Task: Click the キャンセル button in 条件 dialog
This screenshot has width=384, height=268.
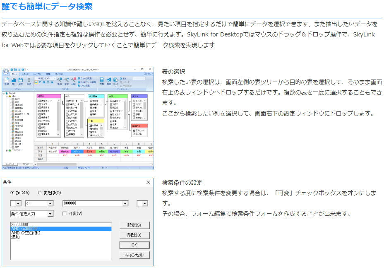Action: point(134,255)
